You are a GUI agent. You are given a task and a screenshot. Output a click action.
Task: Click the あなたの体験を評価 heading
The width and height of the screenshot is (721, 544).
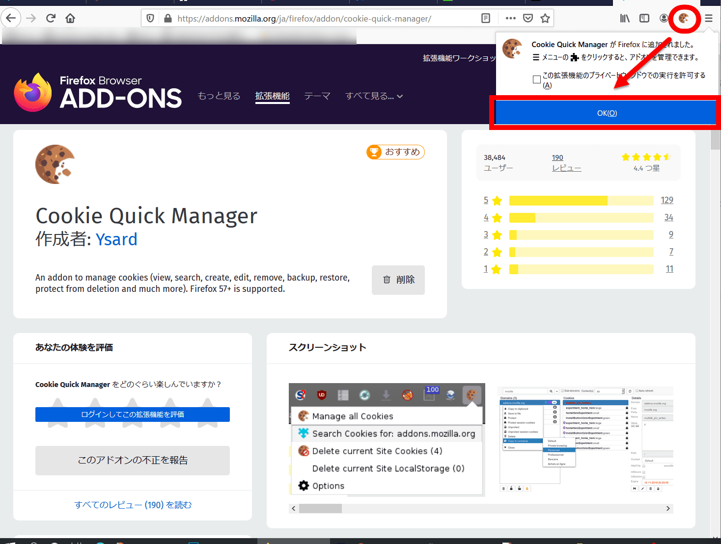point(74,347)
